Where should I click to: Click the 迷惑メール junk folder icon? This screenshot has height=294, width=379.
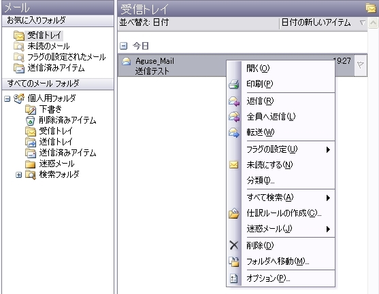point(31,164)
